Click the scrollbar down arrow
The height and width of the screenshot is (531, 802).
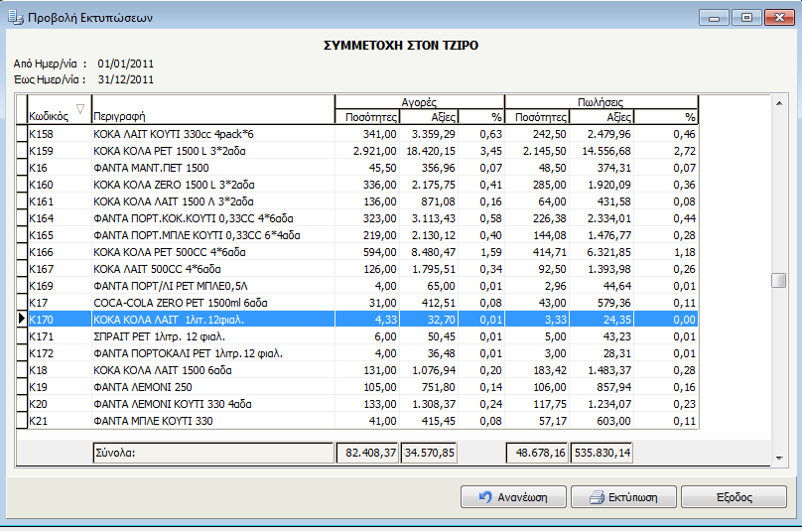[779, 458]
